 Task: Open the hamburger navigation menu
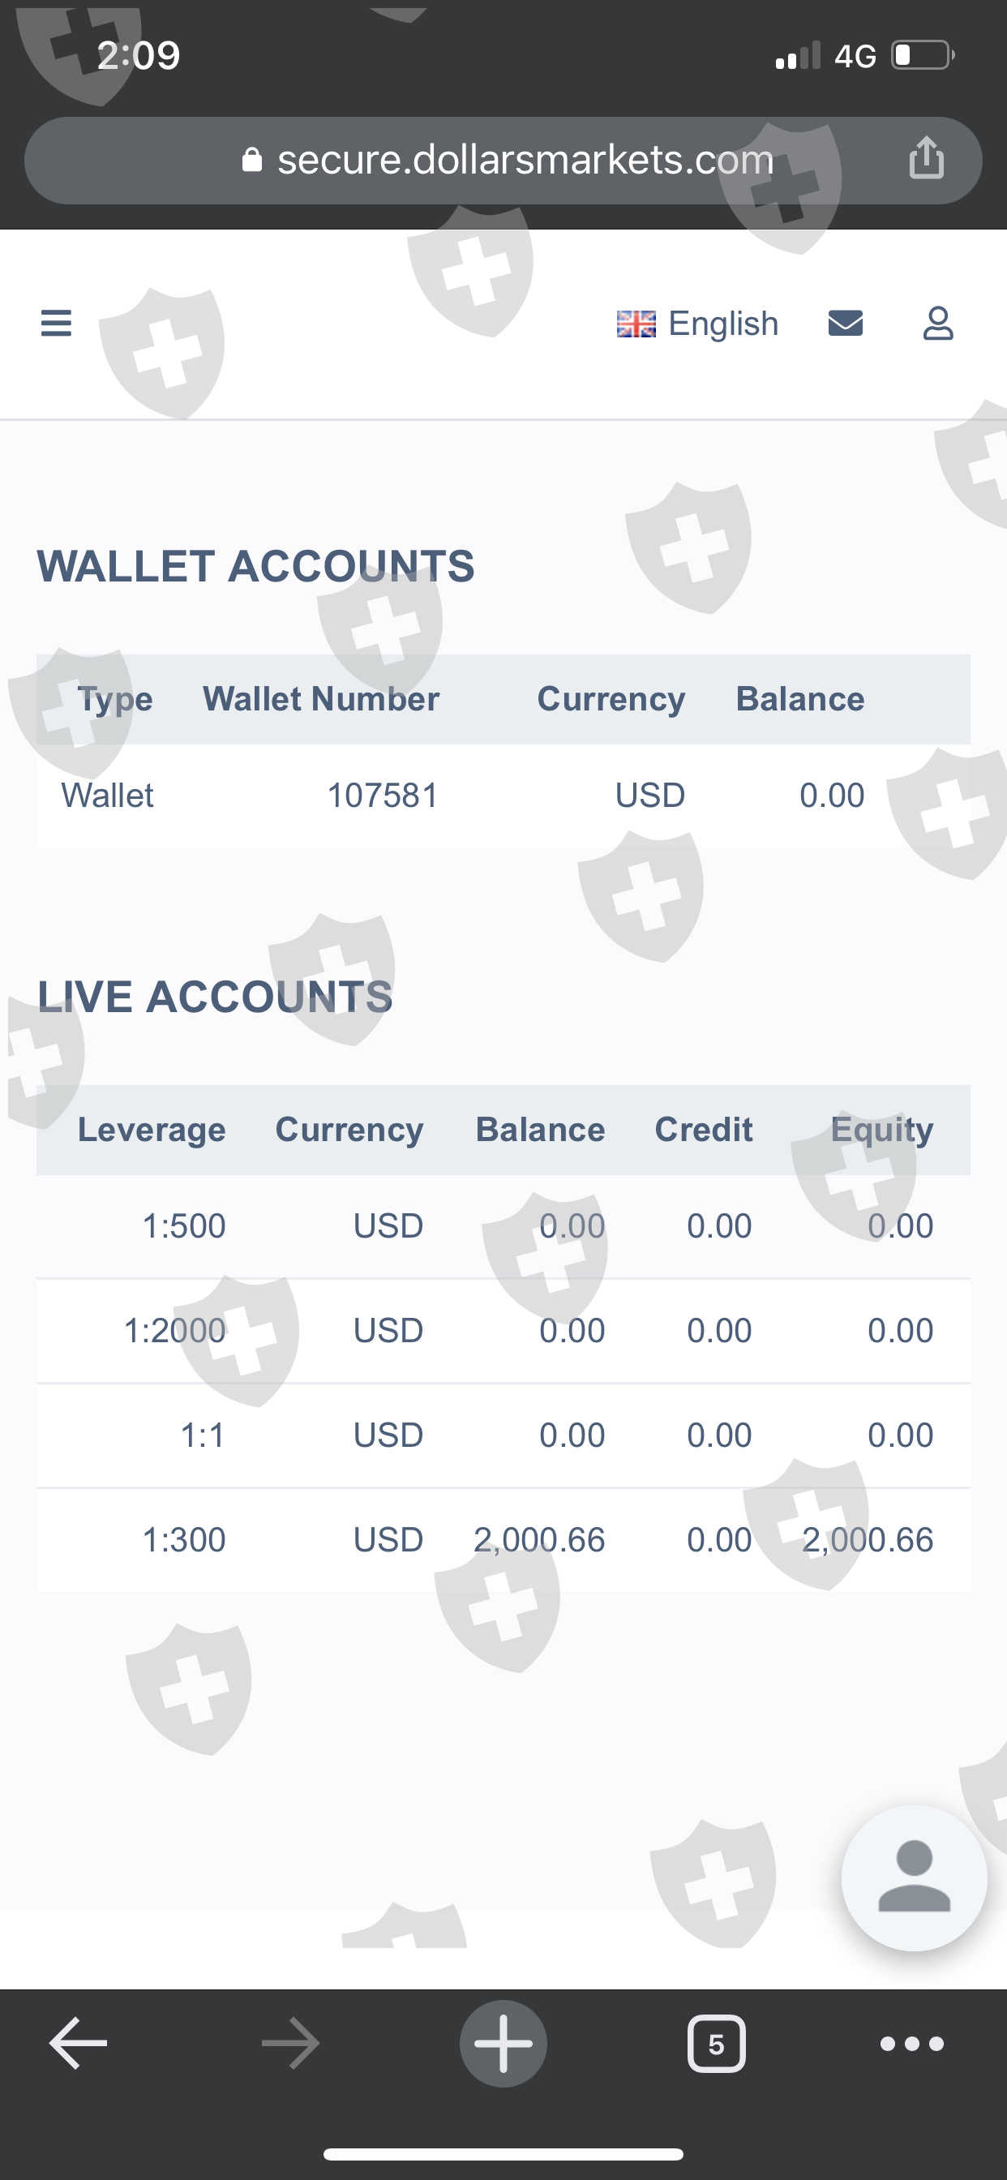(x=56, y=324)
